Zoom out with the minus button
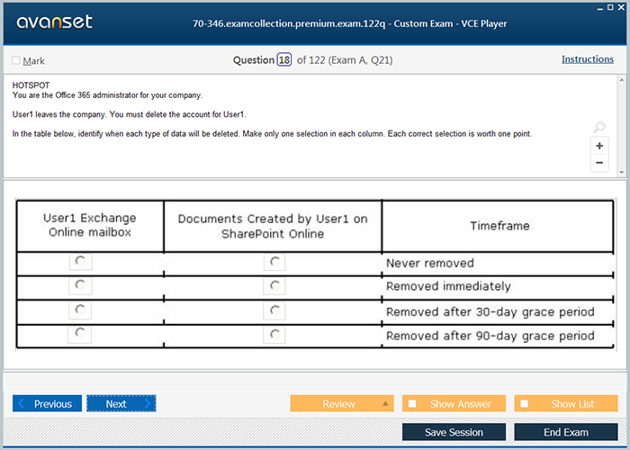Screen dimensions: 630x450 [599, 163]
